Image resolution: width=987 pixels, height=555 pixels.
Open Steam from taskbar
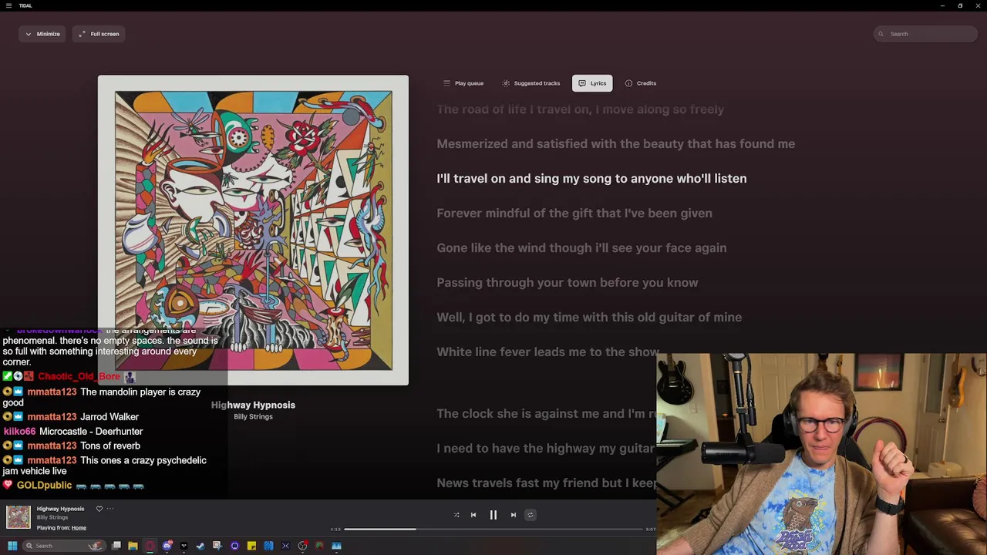click(200, 546)
